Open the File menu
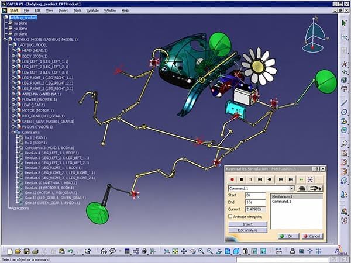The width and height of the screenshot is (351, 263). click(x=26, y=11)
